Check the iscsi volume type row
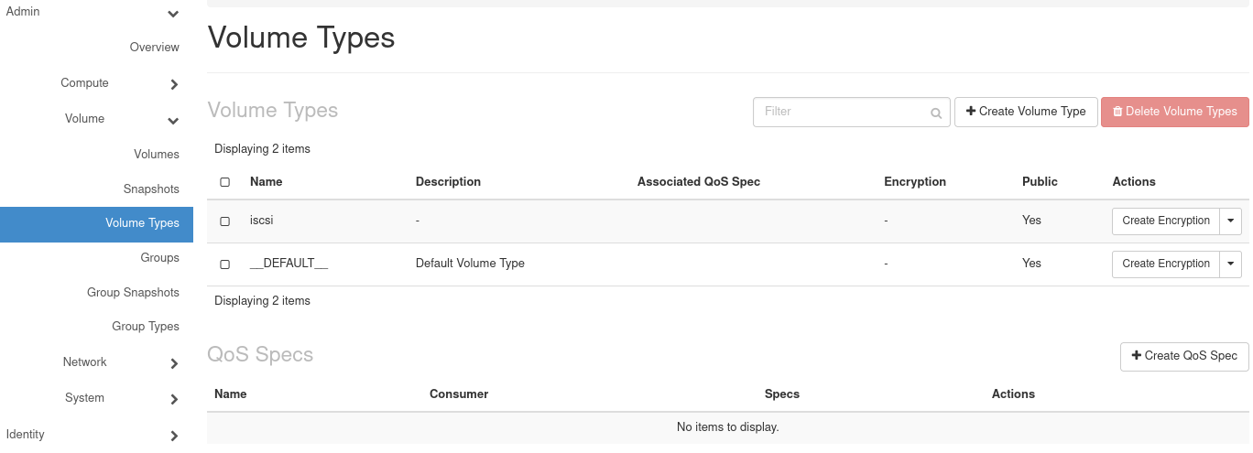This screenshot has height=453, width=1253. [x=225, y=221]
